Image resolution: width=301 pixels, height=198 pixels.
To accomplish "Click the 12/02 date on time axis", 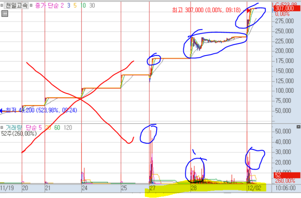I will coord(254,188).
